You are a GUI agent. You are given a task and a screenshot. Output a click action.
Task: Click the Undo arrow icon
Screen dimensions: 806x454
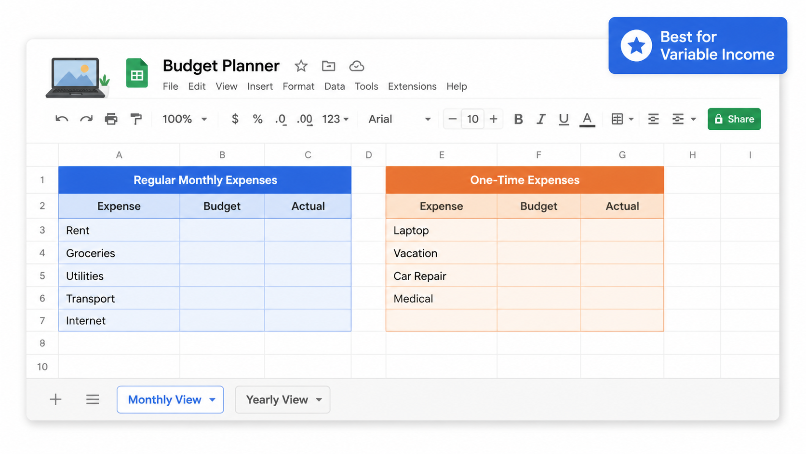[62, 119]
